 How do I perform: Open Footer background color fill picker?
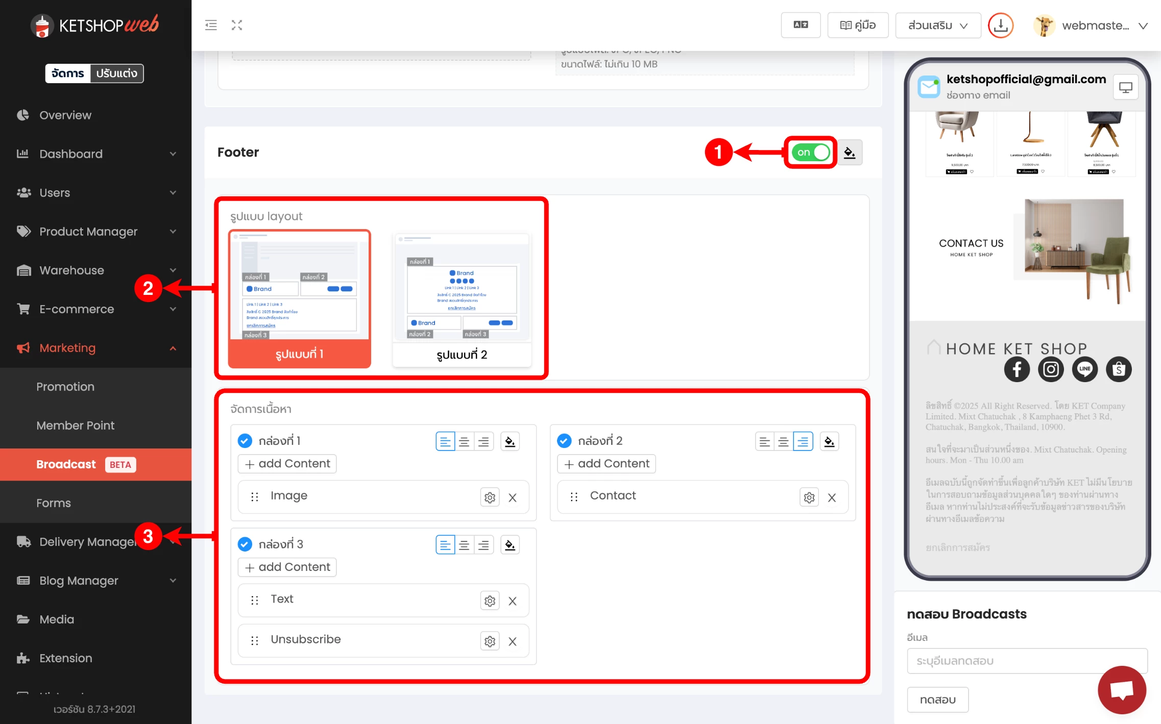(850, 152)
